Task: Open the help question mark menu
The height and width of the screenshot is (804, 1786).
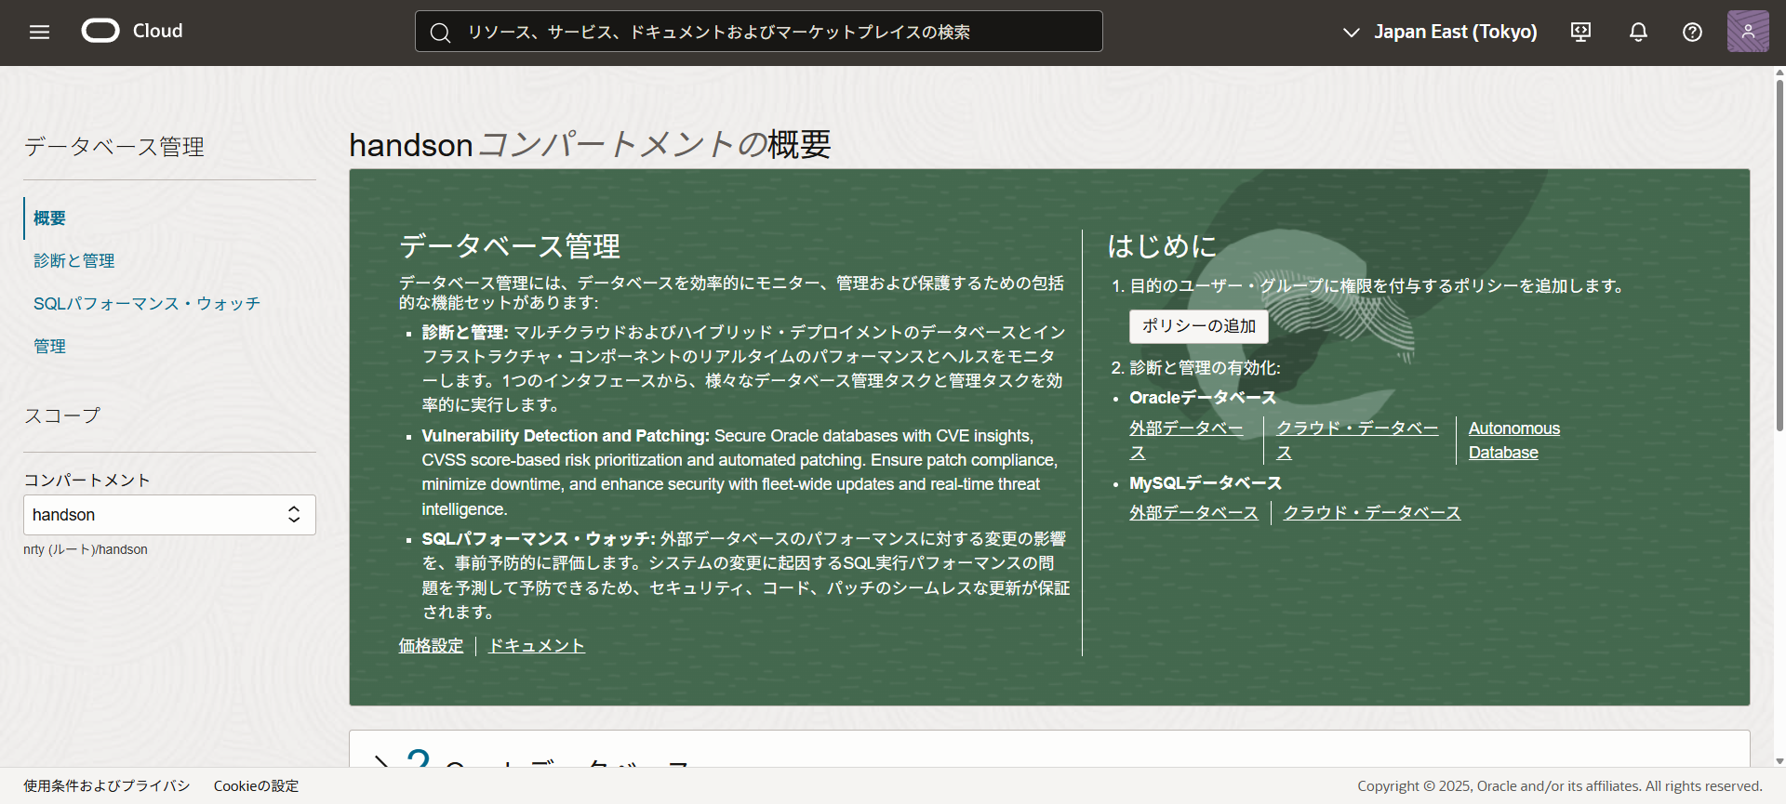Action: tap(1692, 32)
